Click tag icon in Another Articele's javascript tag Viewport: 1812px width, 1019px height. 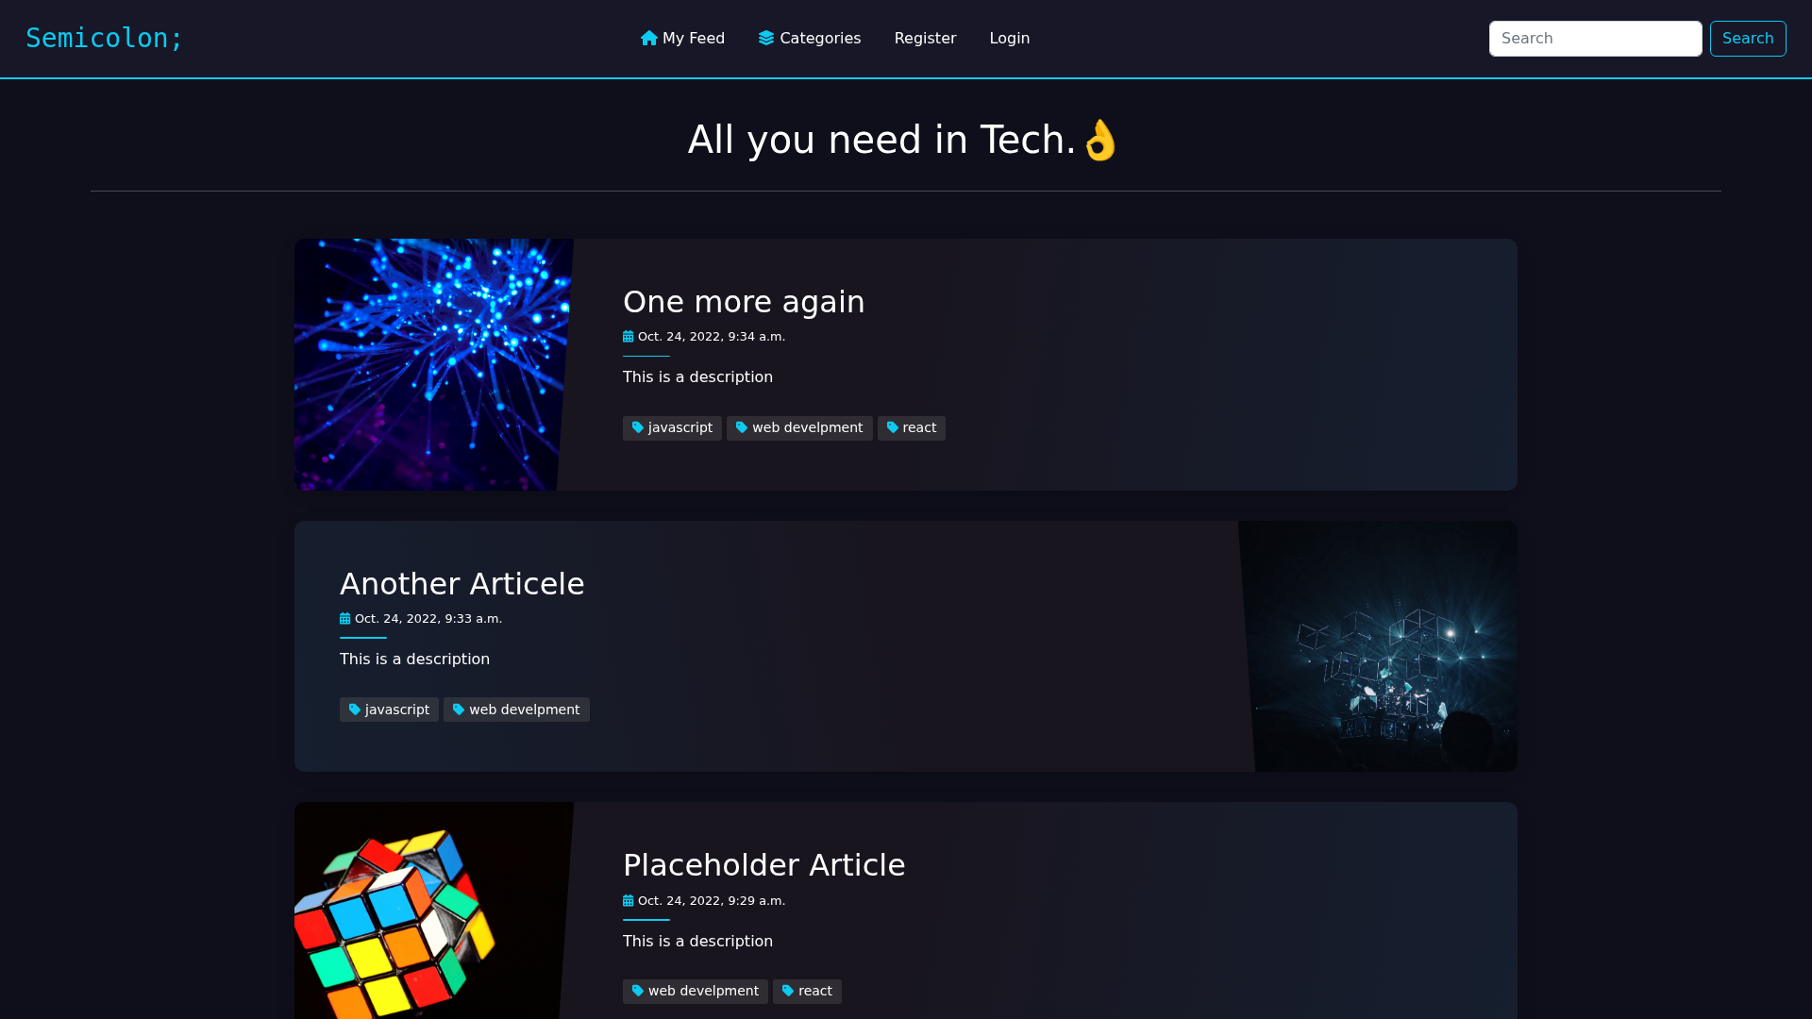355,710
